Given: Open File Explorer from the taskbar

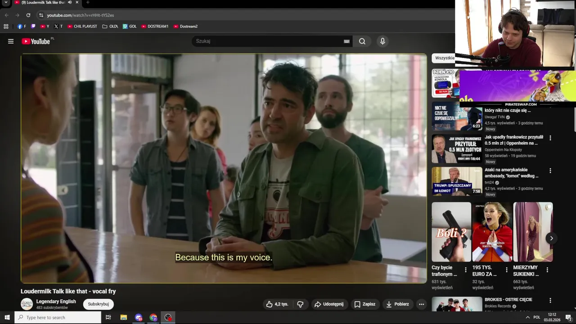Looking at the screenshot, I should [x=124, y=318].
